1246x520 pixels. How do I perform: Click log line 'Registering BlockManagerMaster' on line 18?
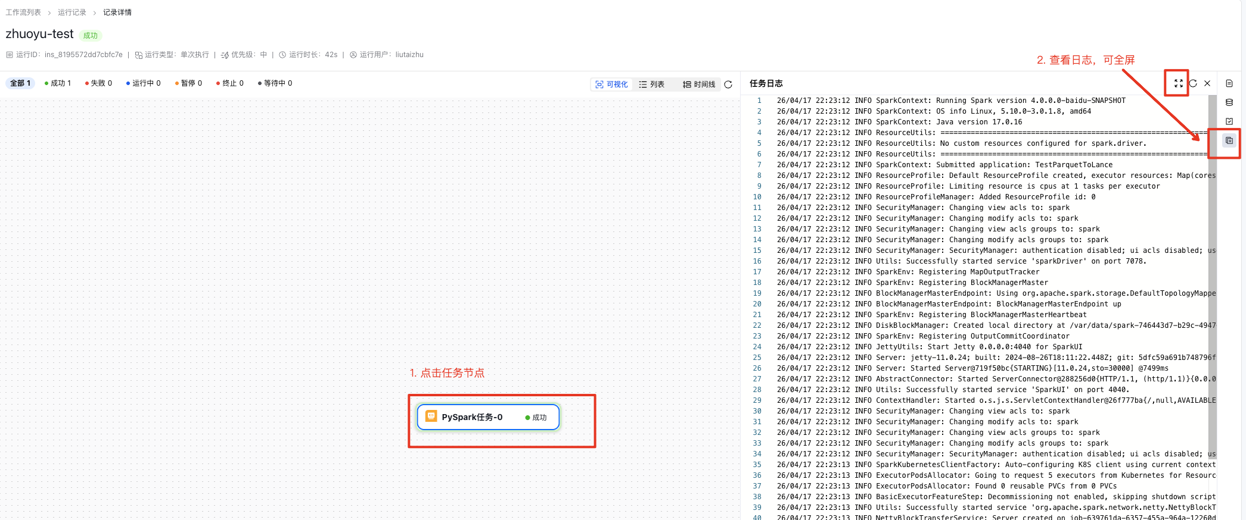[x=912, y=283]
